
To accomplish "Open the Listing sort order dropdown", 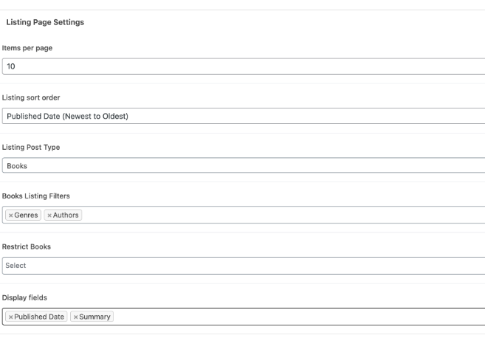I will [x=244, y=114].
